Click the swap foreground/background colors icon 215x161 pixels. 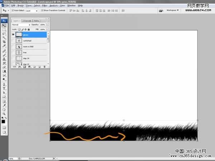pyautogui.click(x=6, y=118)
